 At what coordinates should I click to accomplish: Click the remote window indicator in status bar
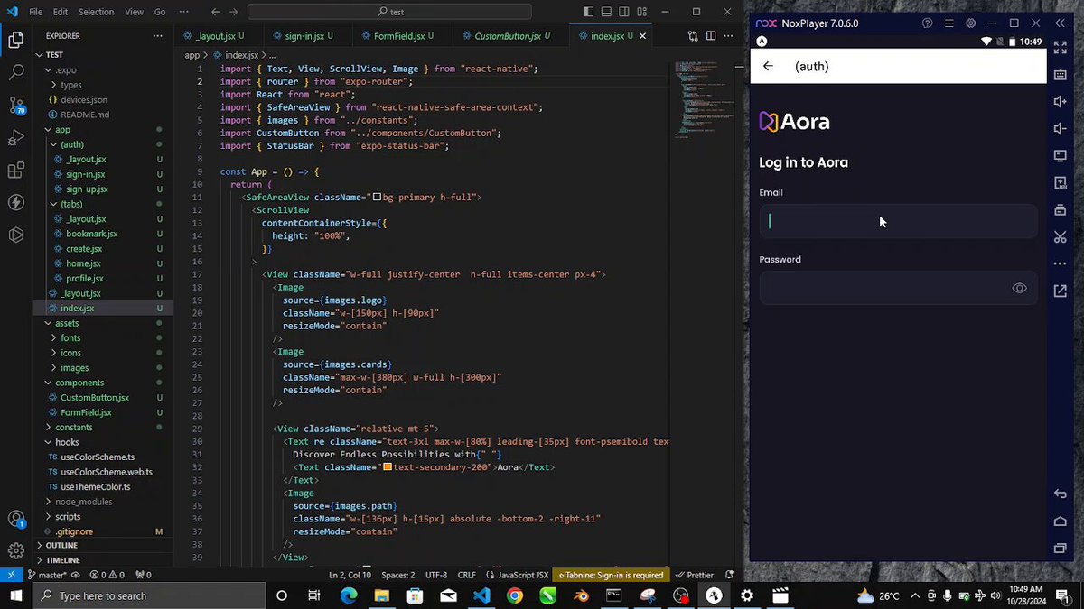(x=11, y=575)
